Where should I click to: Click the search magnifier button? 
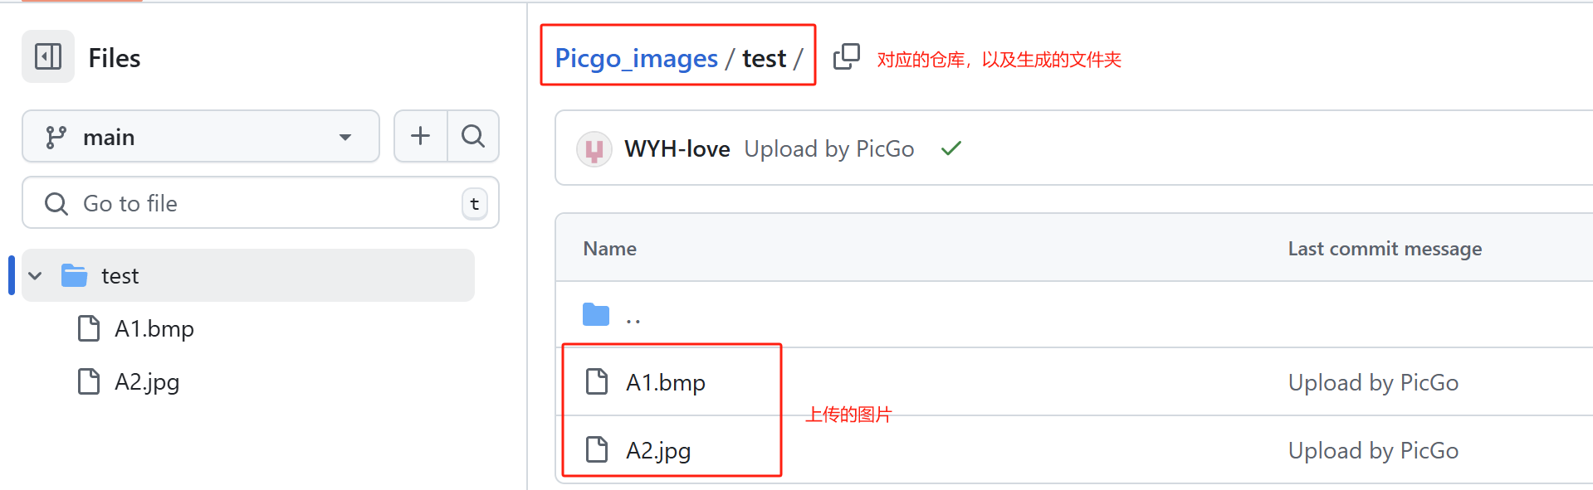(x=473, y=136)
